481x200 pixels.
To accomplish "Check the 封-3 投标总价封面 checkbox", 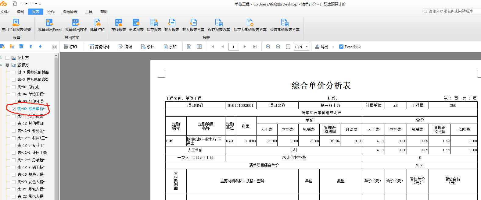I will [14, 72].
